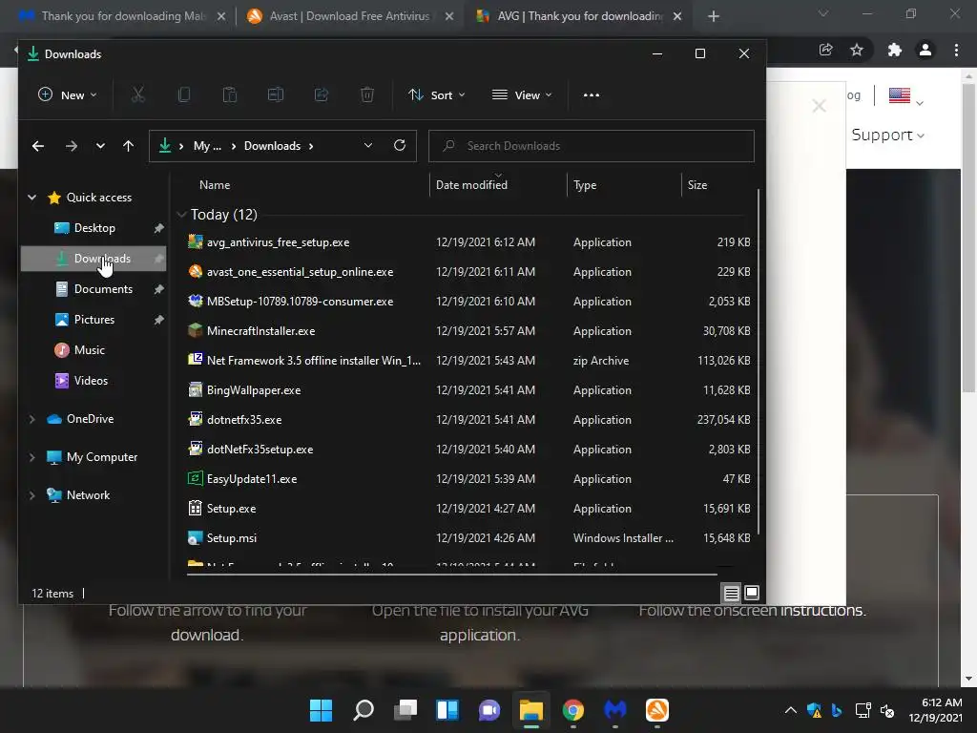Sort by the Size column header

point(697,185)
